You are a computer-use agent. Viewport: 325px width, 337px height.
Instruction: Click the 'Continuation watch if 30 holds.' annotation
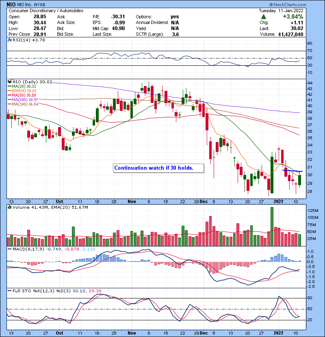pyautogui.click(x=158, y=168)
